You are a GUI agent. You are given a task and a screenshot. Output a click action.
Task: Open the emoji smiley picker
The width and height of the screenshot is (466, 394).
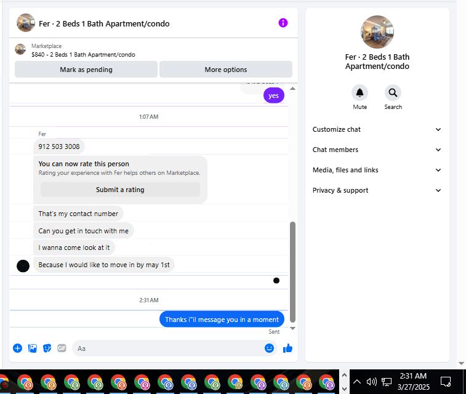click(269, 348)
